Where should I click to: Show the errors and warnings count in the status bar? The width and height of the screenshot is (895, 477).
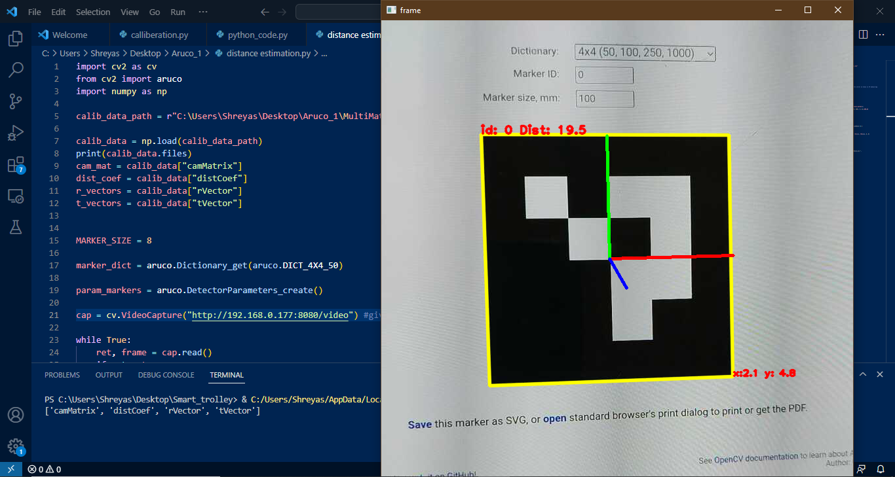point(44,469)
